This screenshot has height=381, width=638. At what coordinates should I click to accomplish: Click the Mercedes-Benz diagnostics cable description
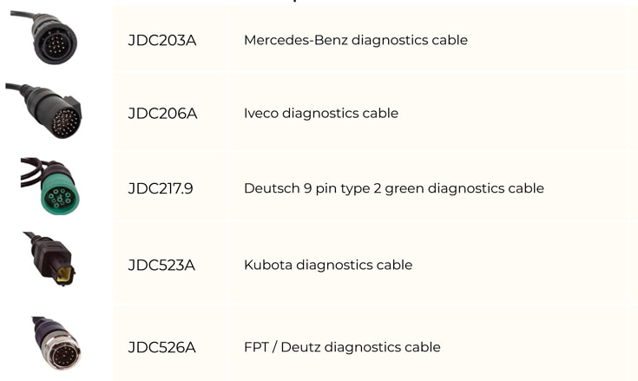[356, 40]
